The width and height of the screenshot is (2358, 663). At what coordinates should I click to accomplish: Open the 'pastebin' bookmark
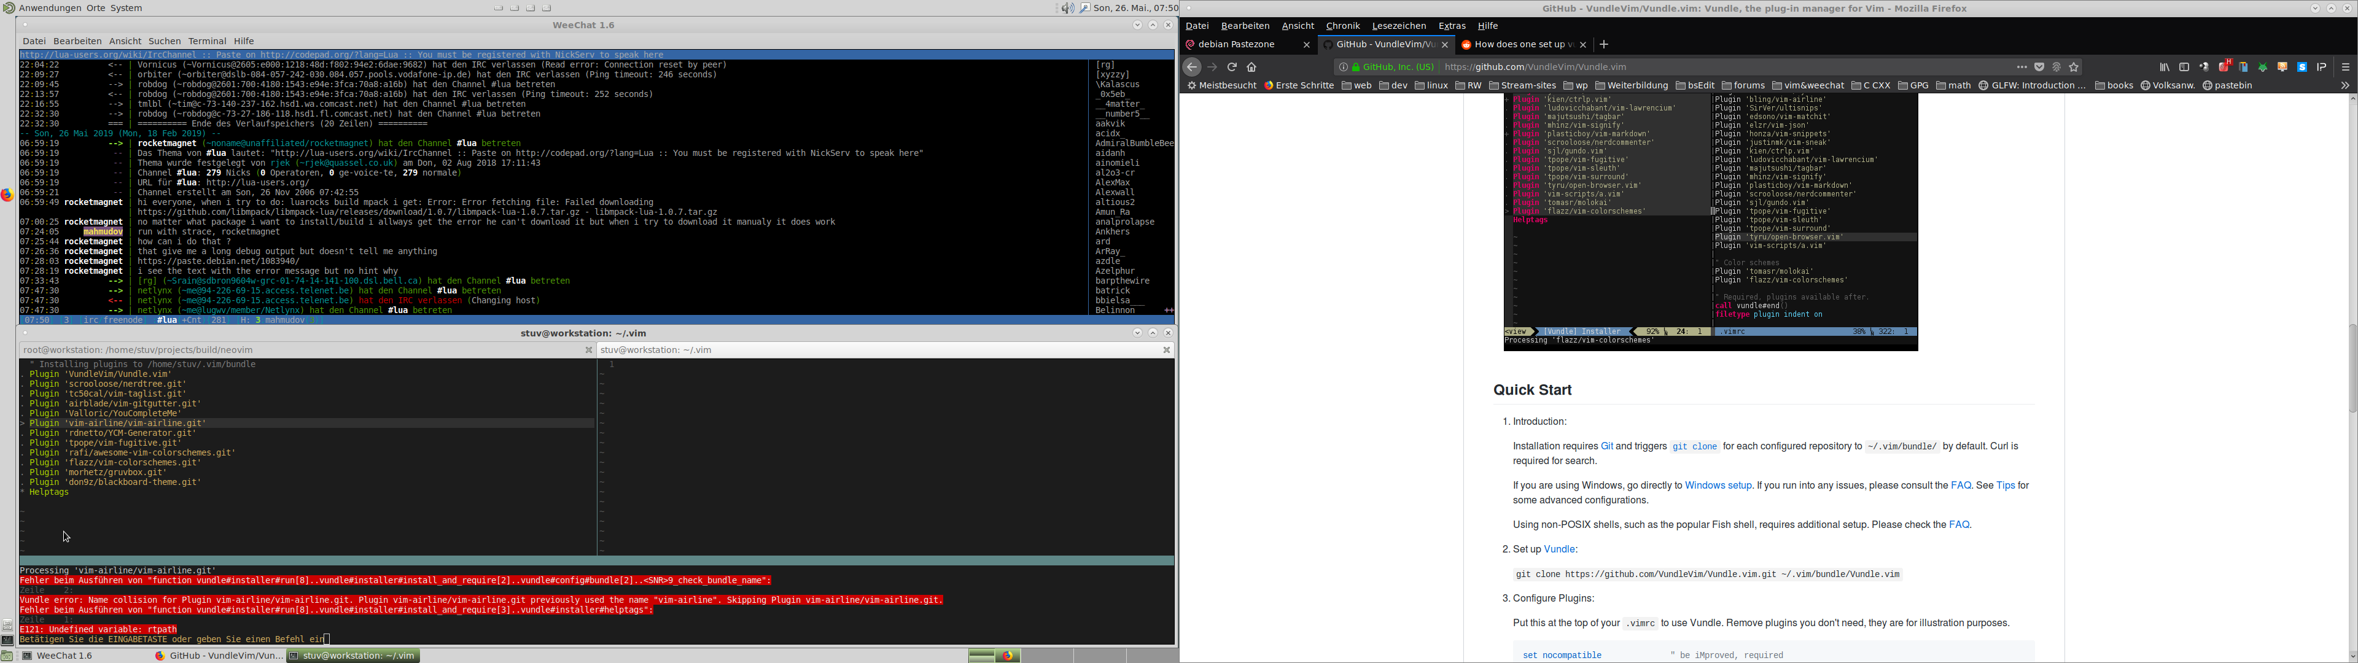[2227, 85]
